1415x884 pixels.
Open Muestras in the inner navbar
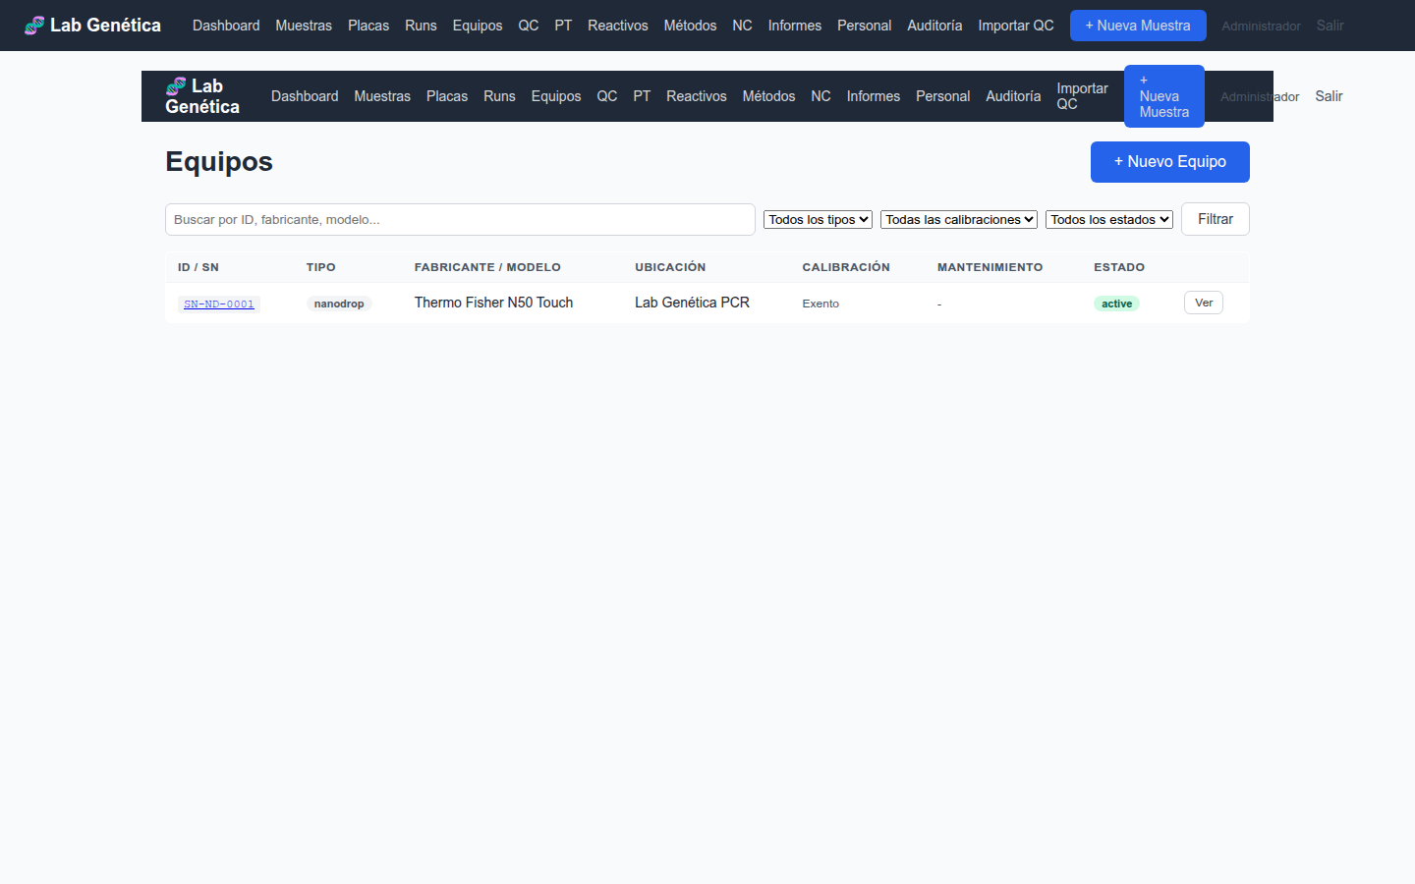tap(382, 96)
